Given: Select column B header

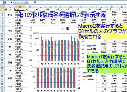Looking at the screenshot, I should coord(20,7).
